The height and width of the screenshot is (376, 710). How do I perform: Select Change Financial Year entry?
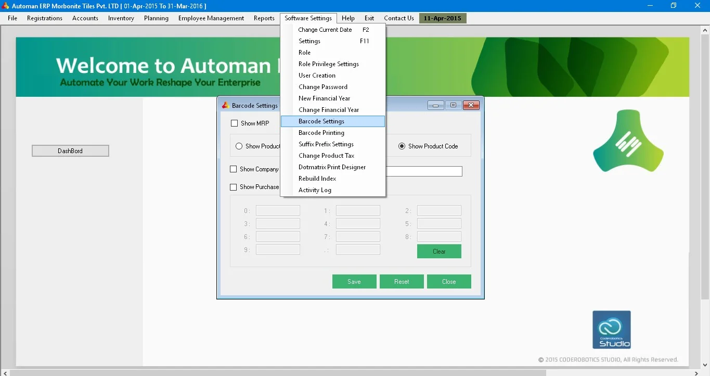333,110
